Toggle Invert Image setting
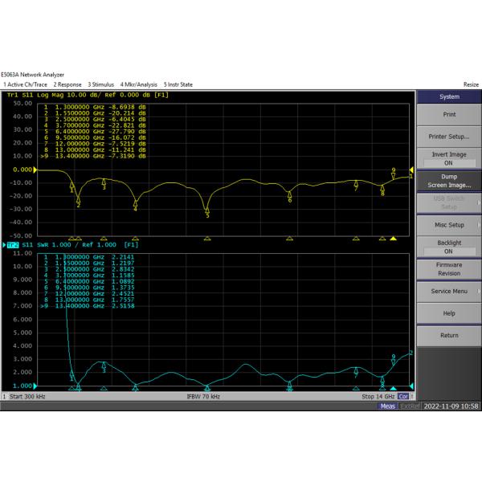The image size is (482, 482). pyautogui.click(x=448, y=158)
